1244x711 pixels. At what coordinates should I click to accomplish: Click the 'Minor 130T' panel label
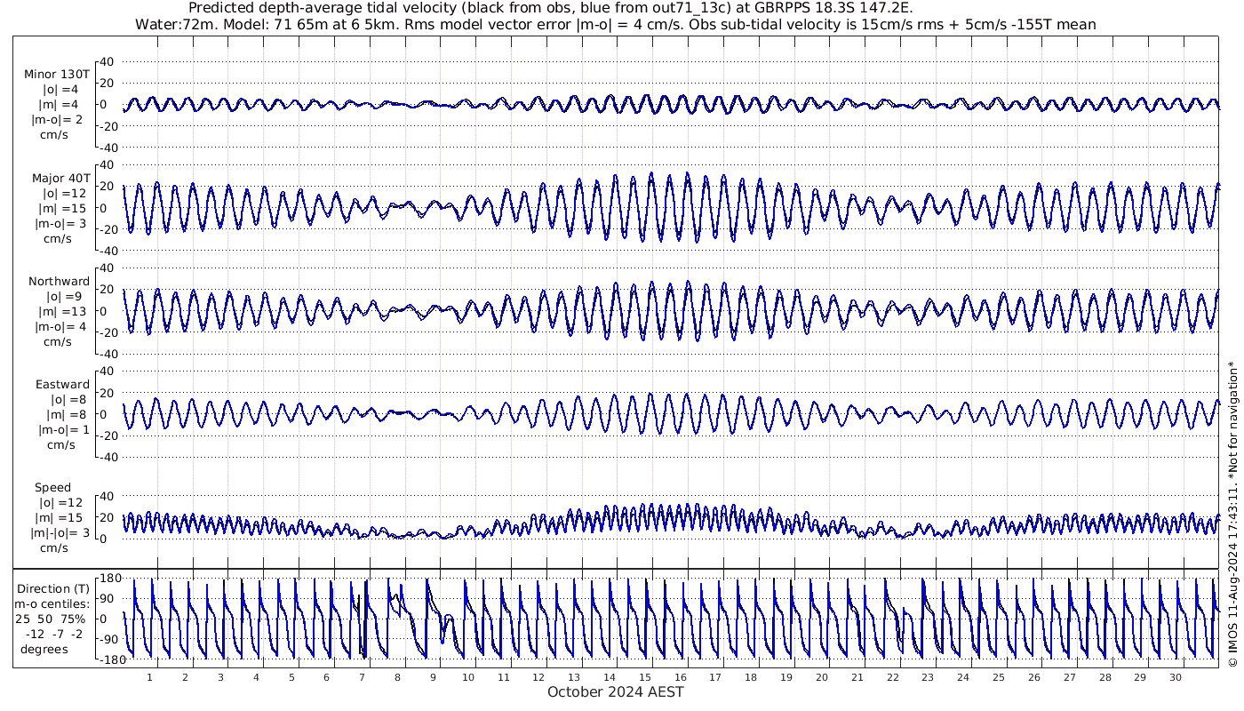coord(57,75)
